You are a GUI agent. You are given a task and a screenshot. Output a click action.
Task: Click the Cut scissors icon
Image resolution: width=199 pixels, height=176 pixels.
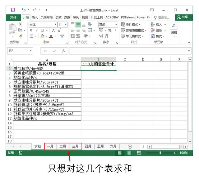20,24
